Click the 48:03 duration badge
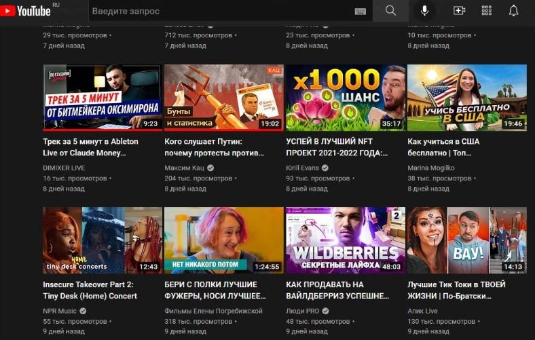Screen dimensions: 535x340 tap(391, 266)
